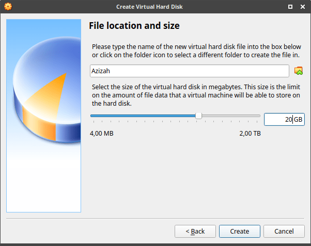Screen dimensions: 311x246
Task: Click the disk size description paragraph
Action: pos(195,95)
